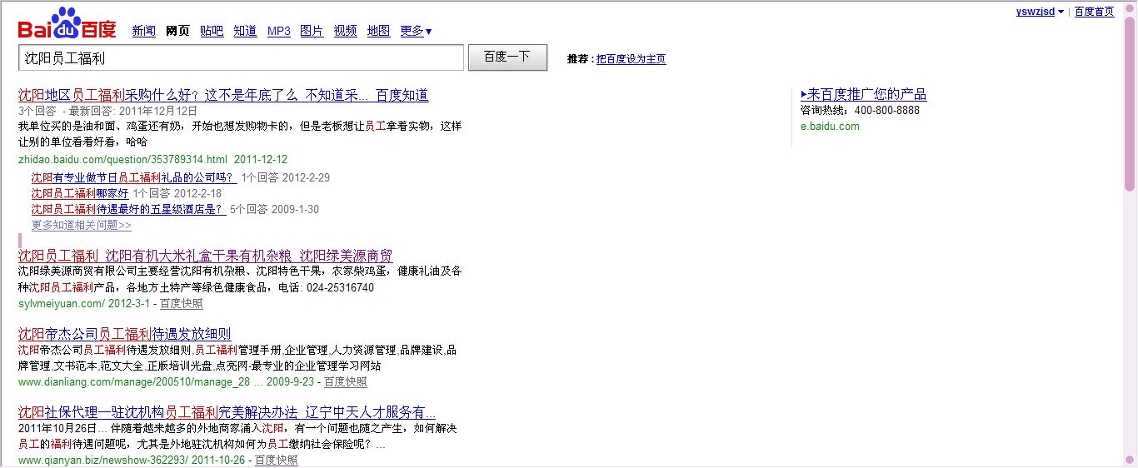
Task: Select the MP3 search tab
Action: [278, 32]
